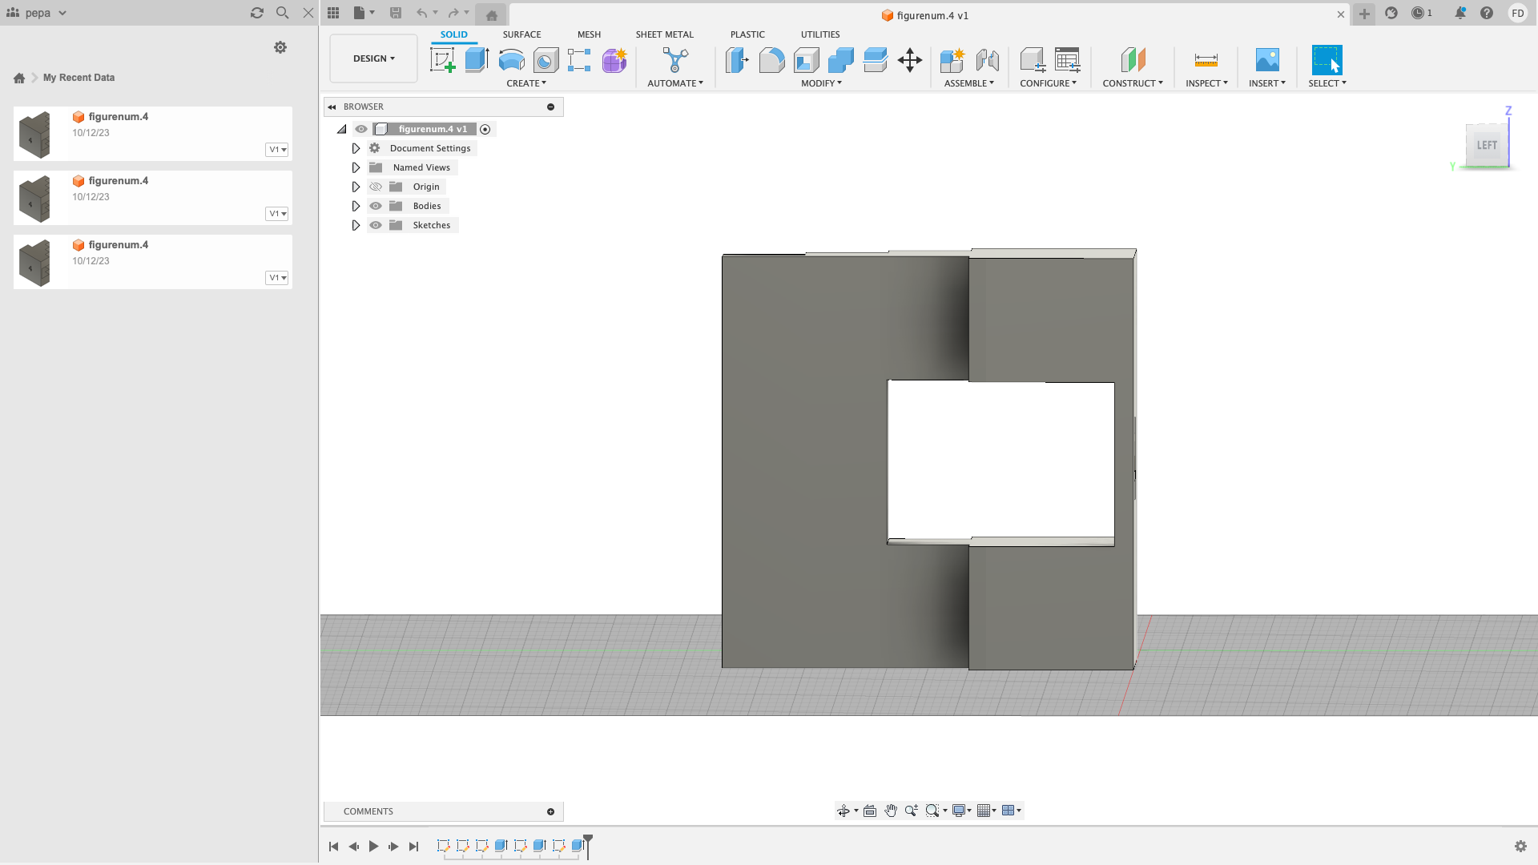Expand the Bodies node
Viewport: 1538px width, 865px height.
(x=356, y=206)
